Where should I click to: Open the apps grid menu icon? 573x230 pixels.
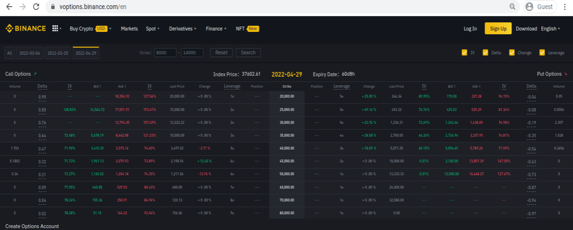[55, 29]
